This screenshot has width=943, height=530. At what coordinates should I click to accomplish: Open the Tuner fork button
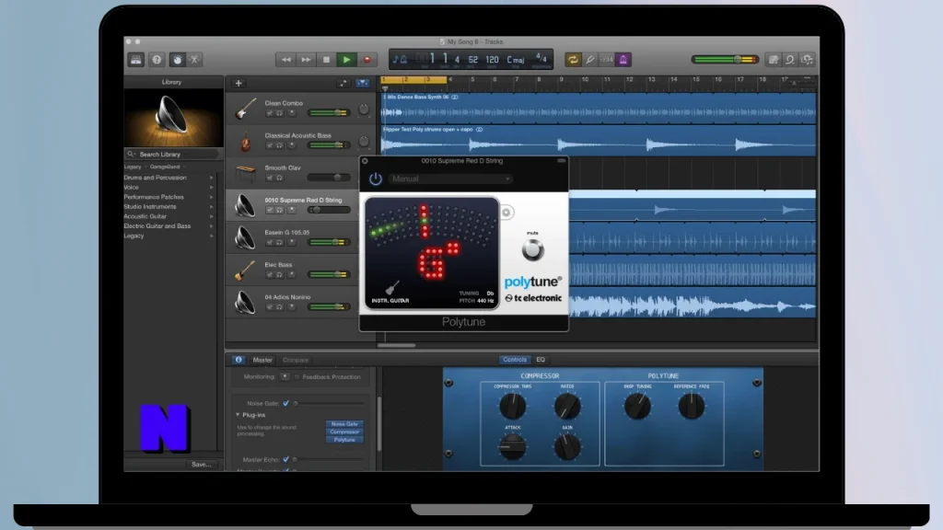590,60
